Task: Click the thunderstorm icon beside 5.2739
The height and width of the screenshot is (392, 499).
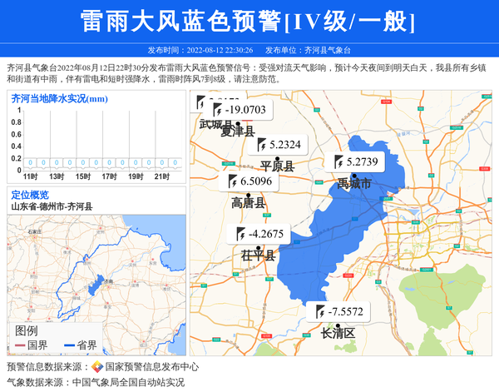Action: click(339, 161)
